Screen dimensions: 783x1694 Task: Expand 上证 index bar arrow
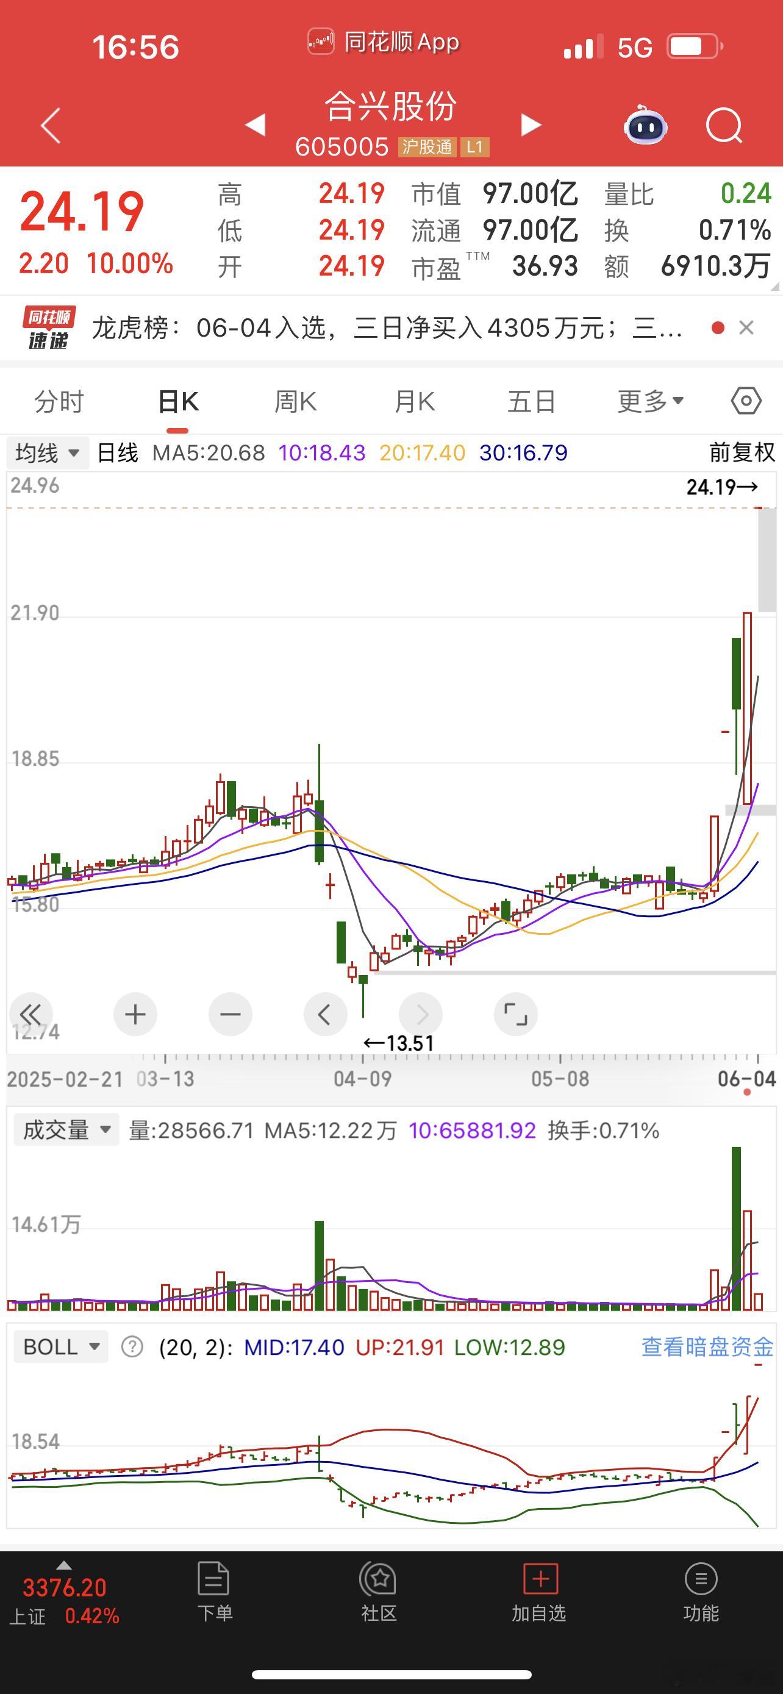tap(64, 1565)
